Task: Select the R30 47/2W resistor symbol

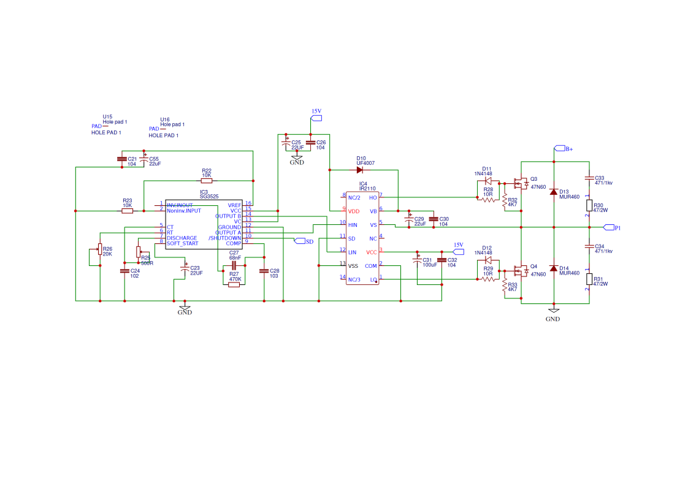Action: [589, 205]
